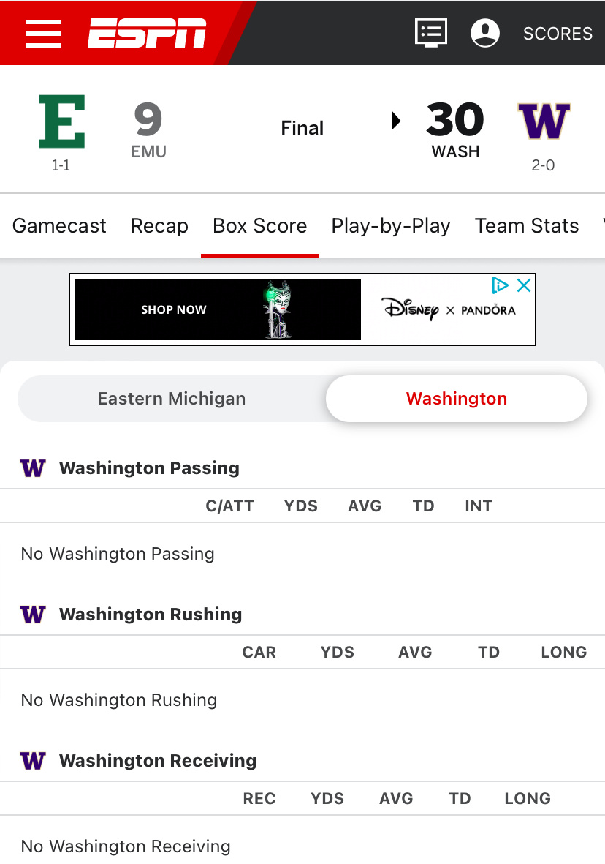The image size is (605, 864).
Task: Click the AdChoices info icon
Action: [x=500, y=285]
